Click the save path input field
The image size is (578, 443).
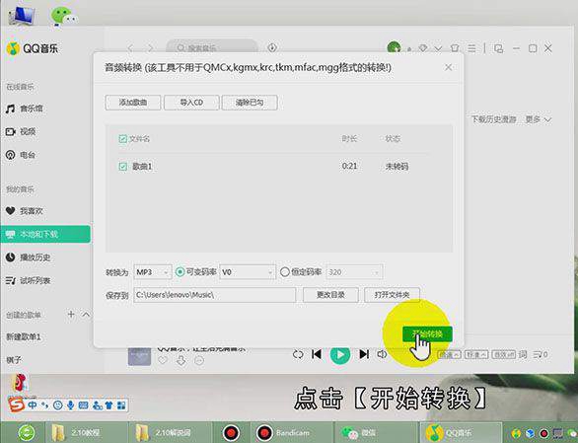pyautogui.click(x=215, y=295)
